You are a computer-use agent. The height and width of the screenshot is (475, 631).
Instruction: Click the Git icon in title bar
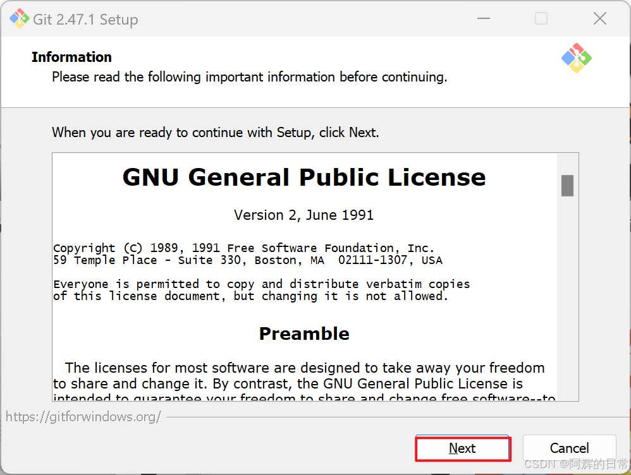pyautogui.click(x=20, y=19)
